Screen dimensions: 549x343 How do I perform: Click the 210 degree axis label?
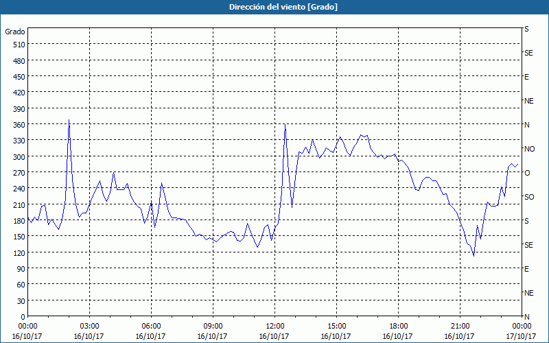[19, 204]
